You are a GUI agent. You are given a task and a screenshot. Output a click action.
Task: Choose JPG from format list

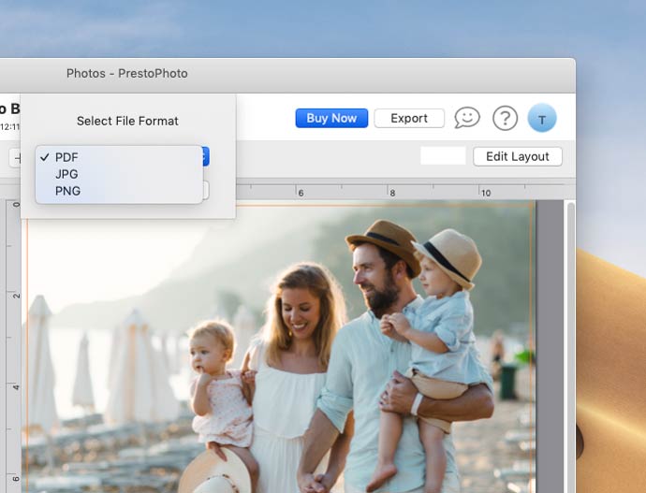119,174
